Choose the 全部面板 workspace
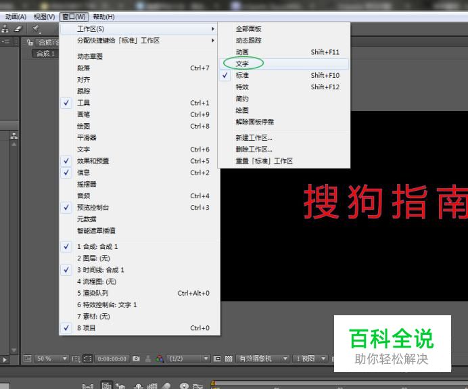This screenshot has width=468, height=389. pos(284,29)
